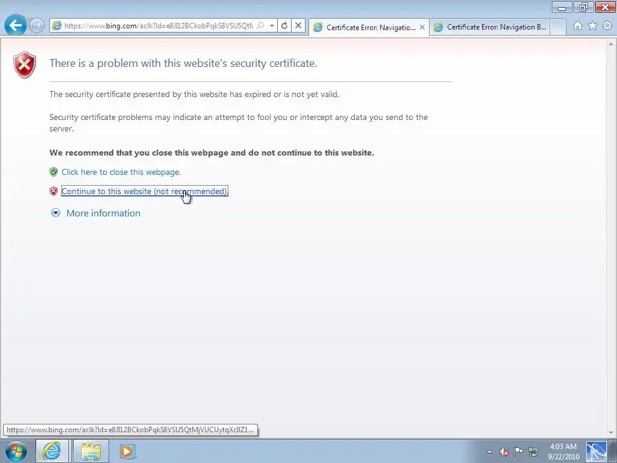This screenshot has height=463, width=617.
Task: Open the Tools gear menu
Action: [607, 26]
